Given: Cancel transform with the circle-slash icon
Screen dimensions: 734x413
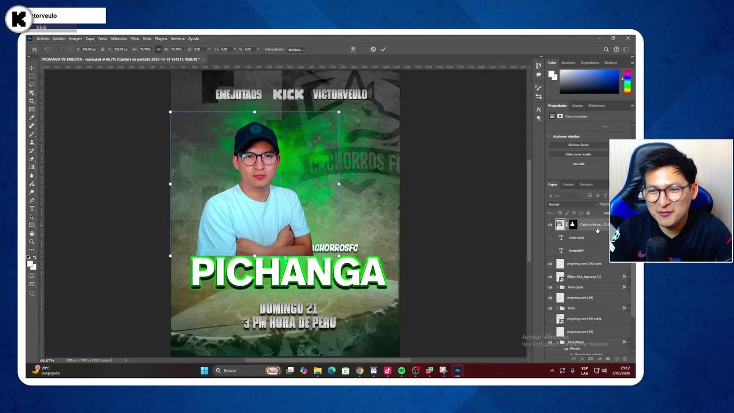Looking at the screenshot, I should pos(373,49).
